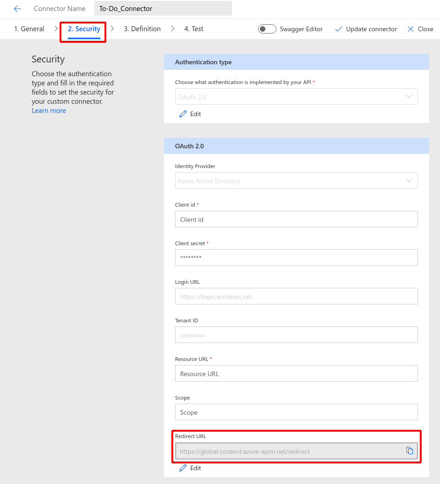Click pencil Edit icon below Redirect URL
This screenshot has width=440, height=484.
[x=183, y=468]
